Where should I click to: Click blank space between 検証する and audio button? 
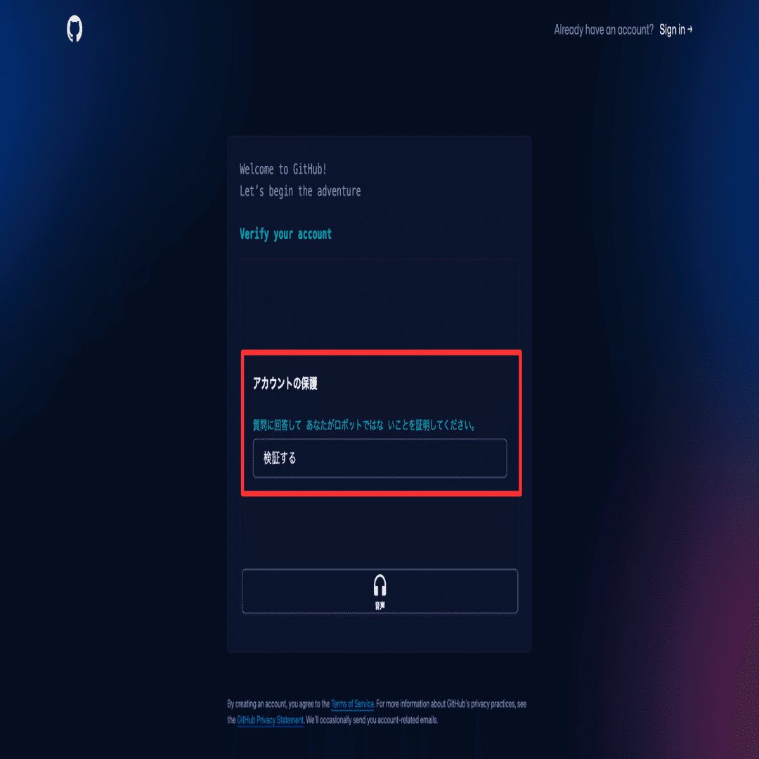point(379,533)
